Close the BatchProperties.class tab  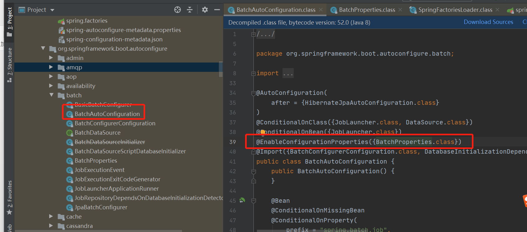[x=400, y=10]
